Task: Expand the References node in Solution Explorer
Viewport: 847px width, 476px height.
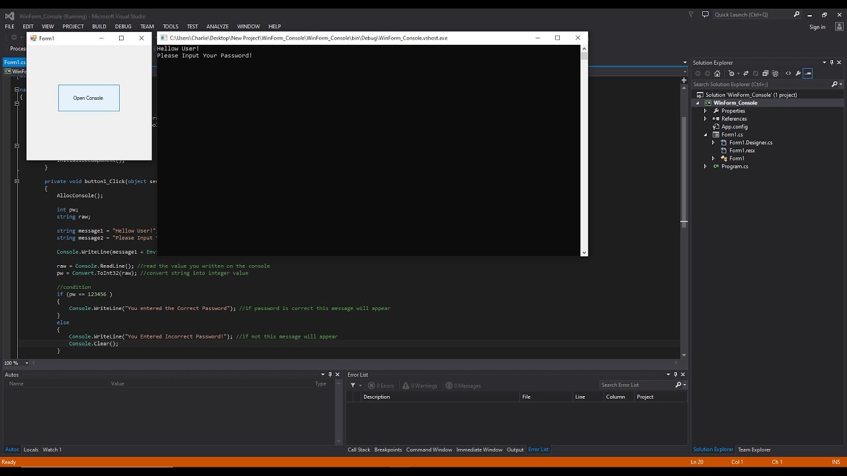Action: pyautogui.click(x=705, y=119)
